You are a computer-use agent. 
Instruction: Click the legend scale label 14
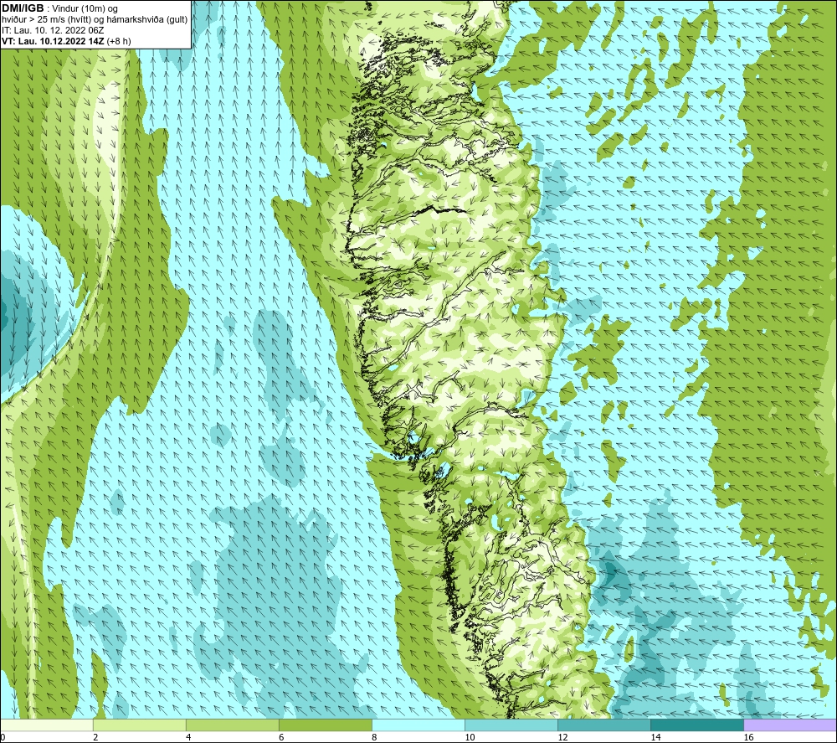(x=655, y=737)
